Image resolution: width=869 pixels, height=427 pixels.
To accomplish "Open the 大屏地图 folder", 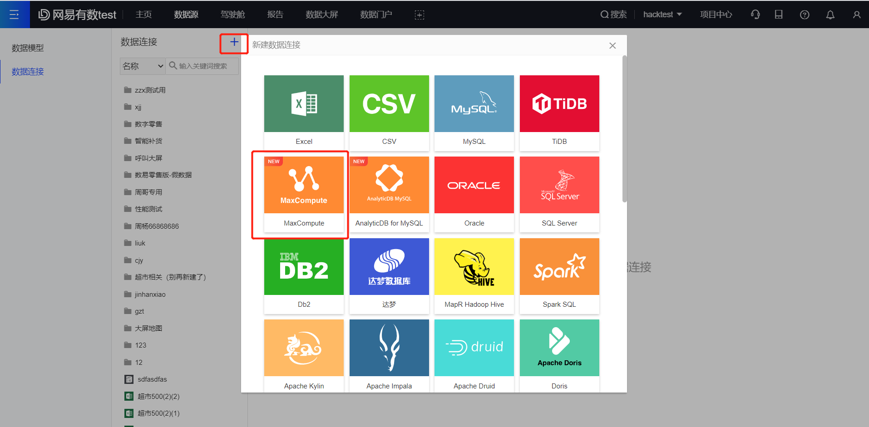I will 143,328.
